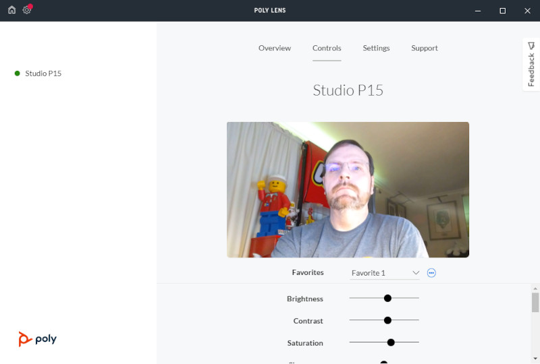Switch to the Overview tab

[x=275, y=48]
